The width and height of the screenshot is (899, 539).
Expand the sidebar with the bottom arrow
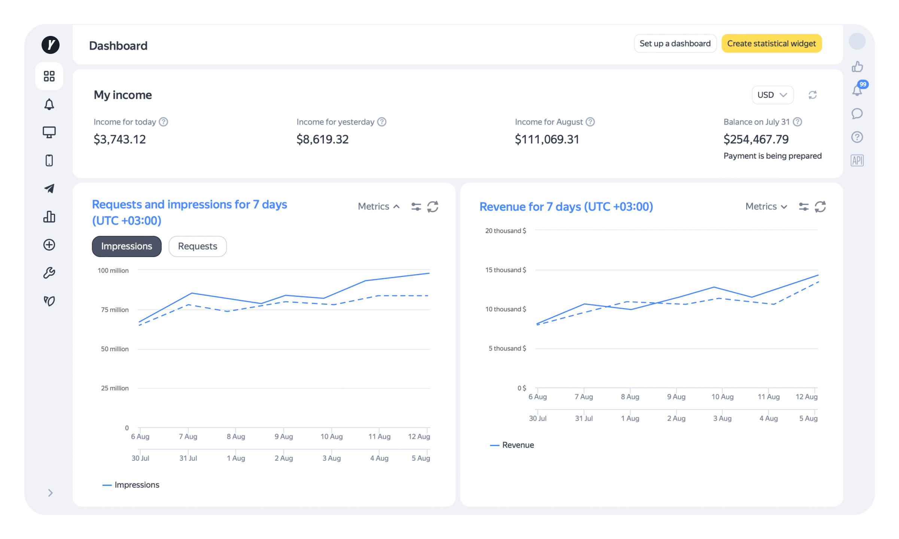coord(50,493)
